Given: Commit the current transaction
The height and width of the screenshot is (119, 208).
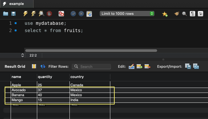Looking at the screenshot, I should [73, 14].
